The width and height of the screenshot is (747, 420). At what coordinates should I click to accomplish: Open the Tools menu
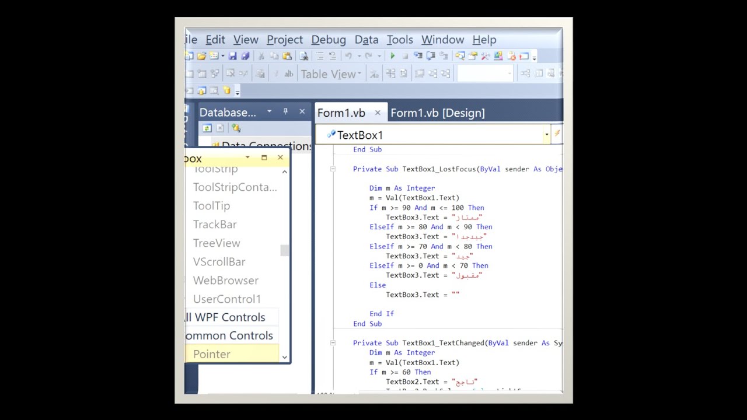(400, 40)
